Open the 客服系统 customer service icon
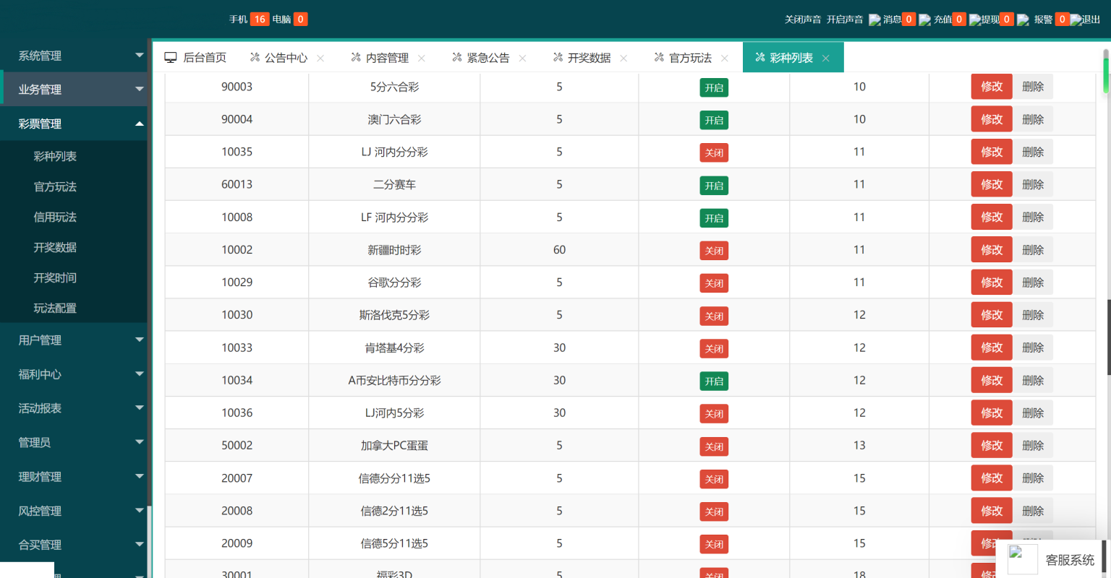 [x=1022, y=559]
